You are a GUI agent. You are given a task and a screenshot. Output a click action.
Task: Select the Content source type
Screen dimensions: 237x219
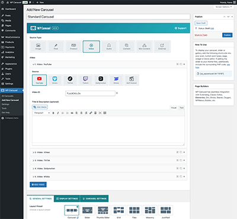[x=127, y=47]
